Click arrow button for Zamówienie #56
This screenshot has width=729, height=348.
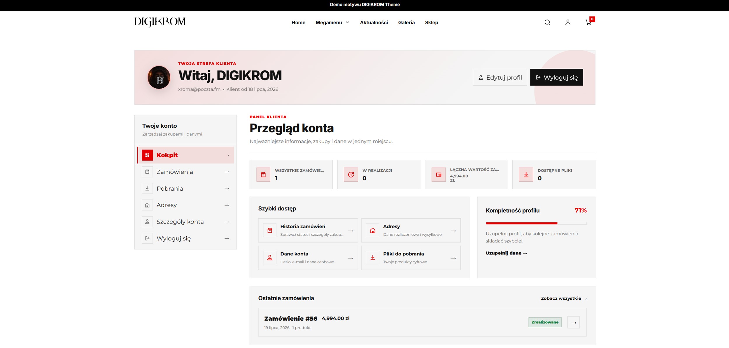573,322
